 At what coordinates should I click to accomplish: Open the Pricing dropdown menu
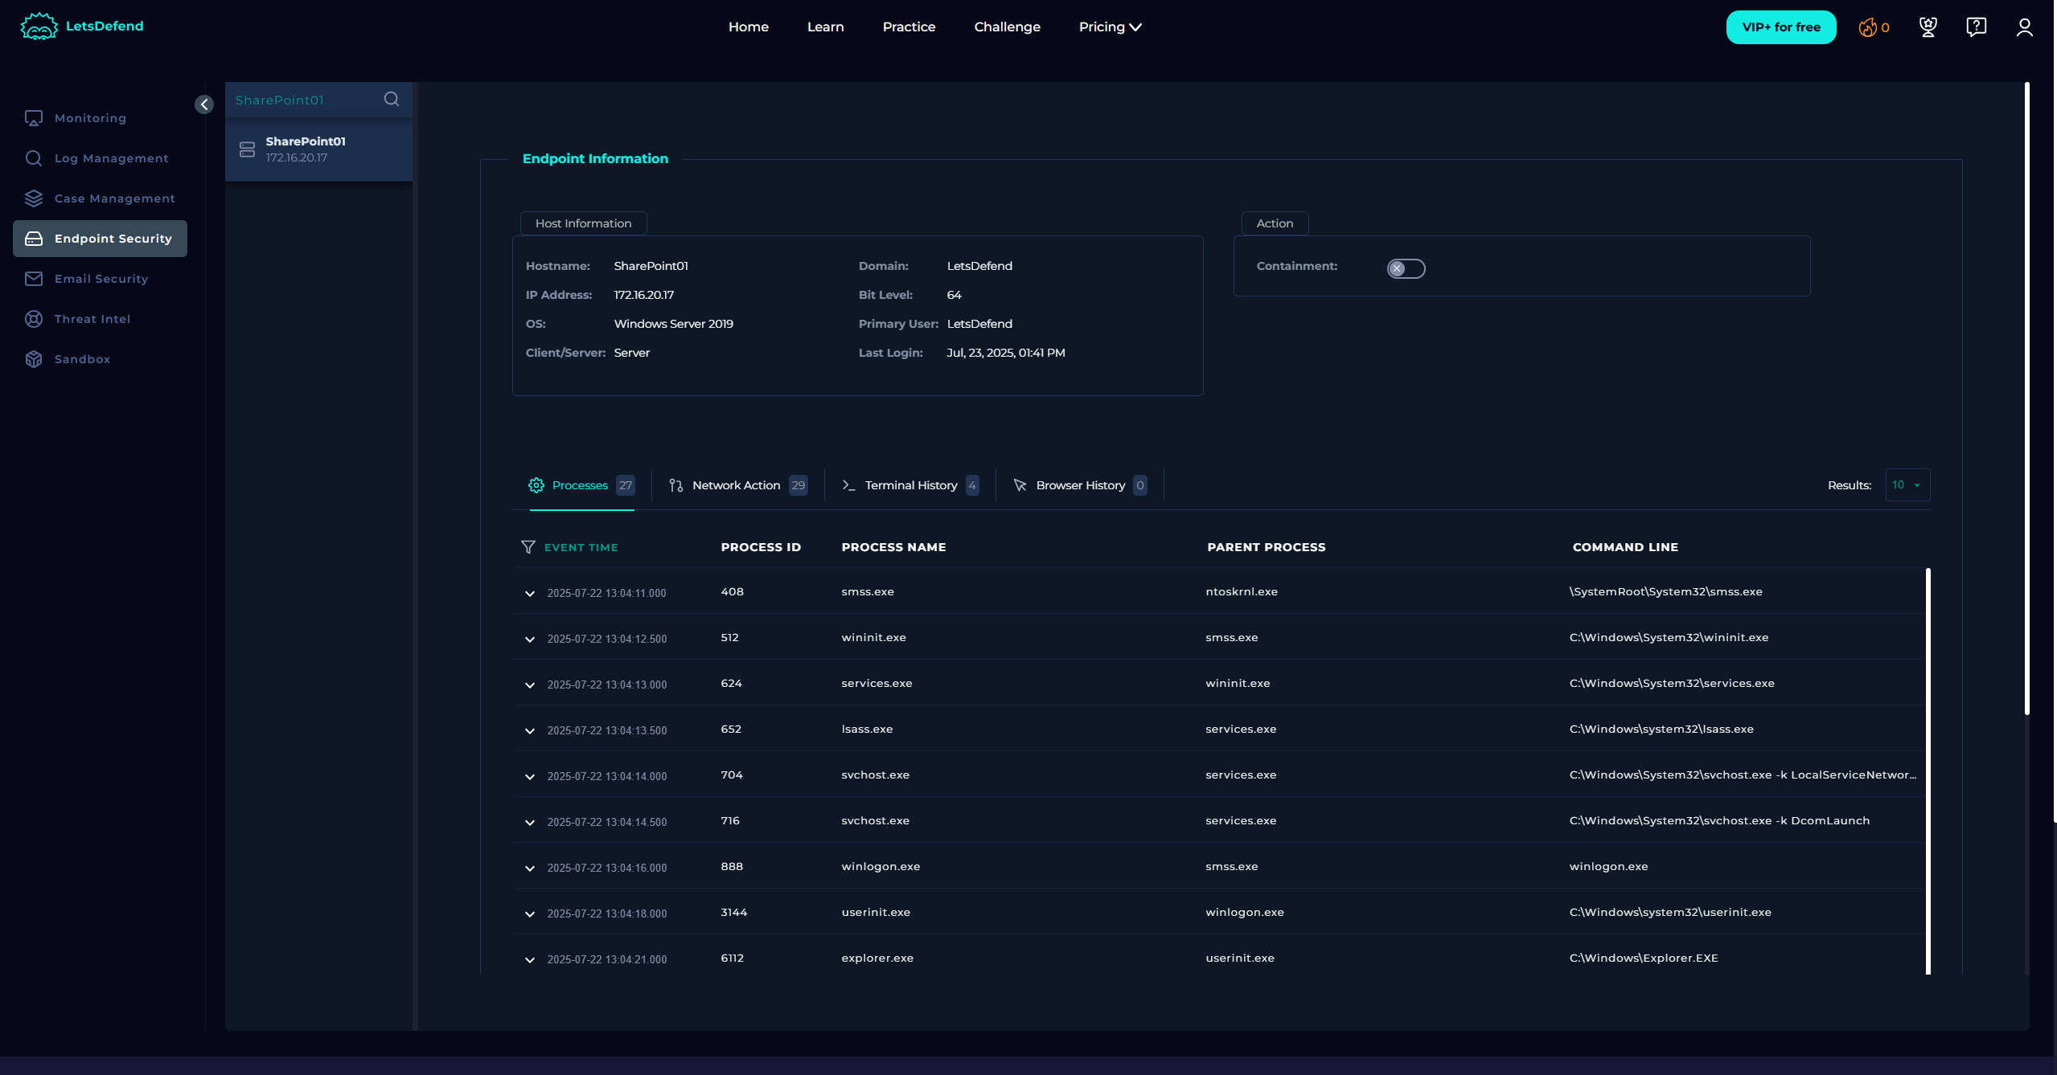tap(1110, 27)
